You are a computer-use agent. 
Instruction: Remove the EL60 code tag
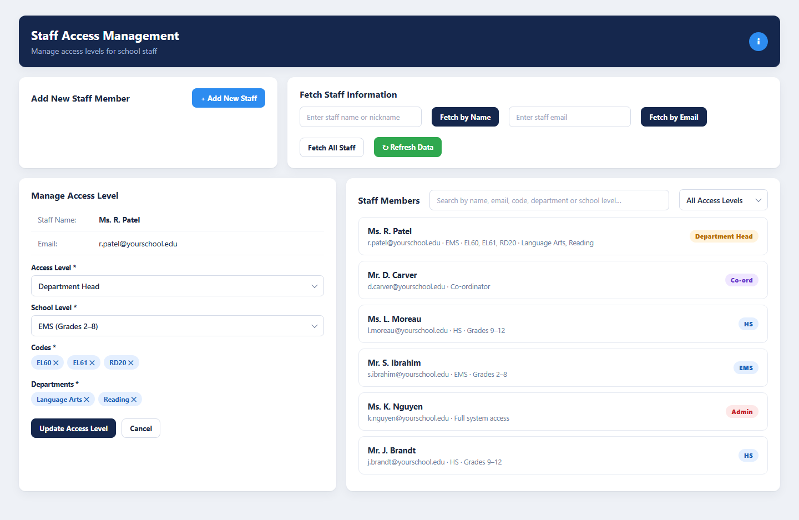(56, 363)
